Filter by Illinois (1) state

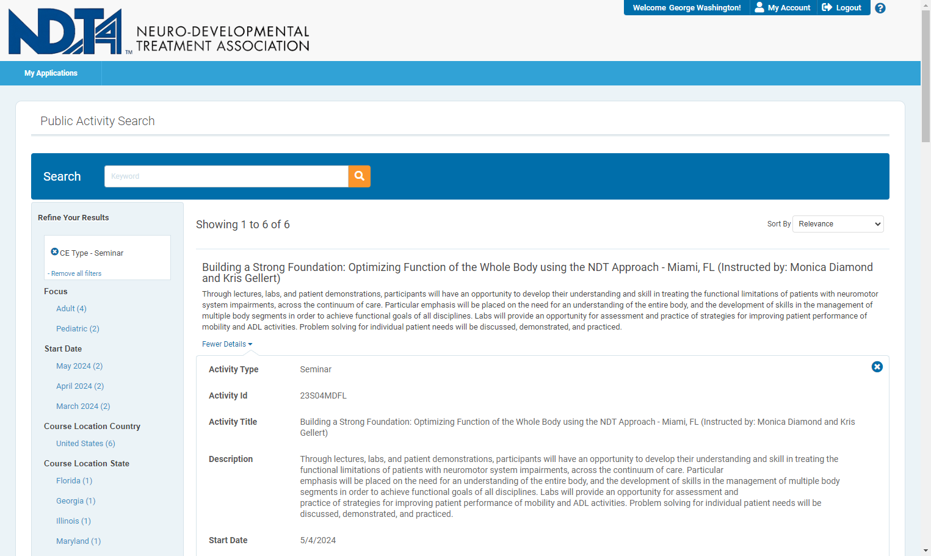73,521
